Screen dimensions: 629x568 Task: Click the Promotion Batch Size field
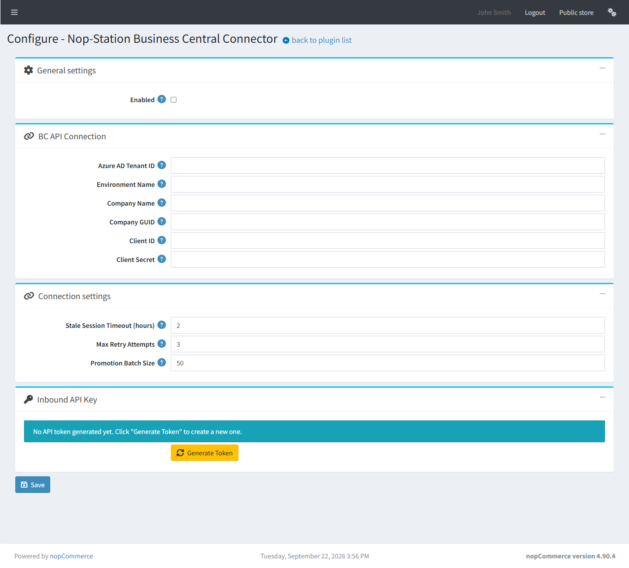387,363
